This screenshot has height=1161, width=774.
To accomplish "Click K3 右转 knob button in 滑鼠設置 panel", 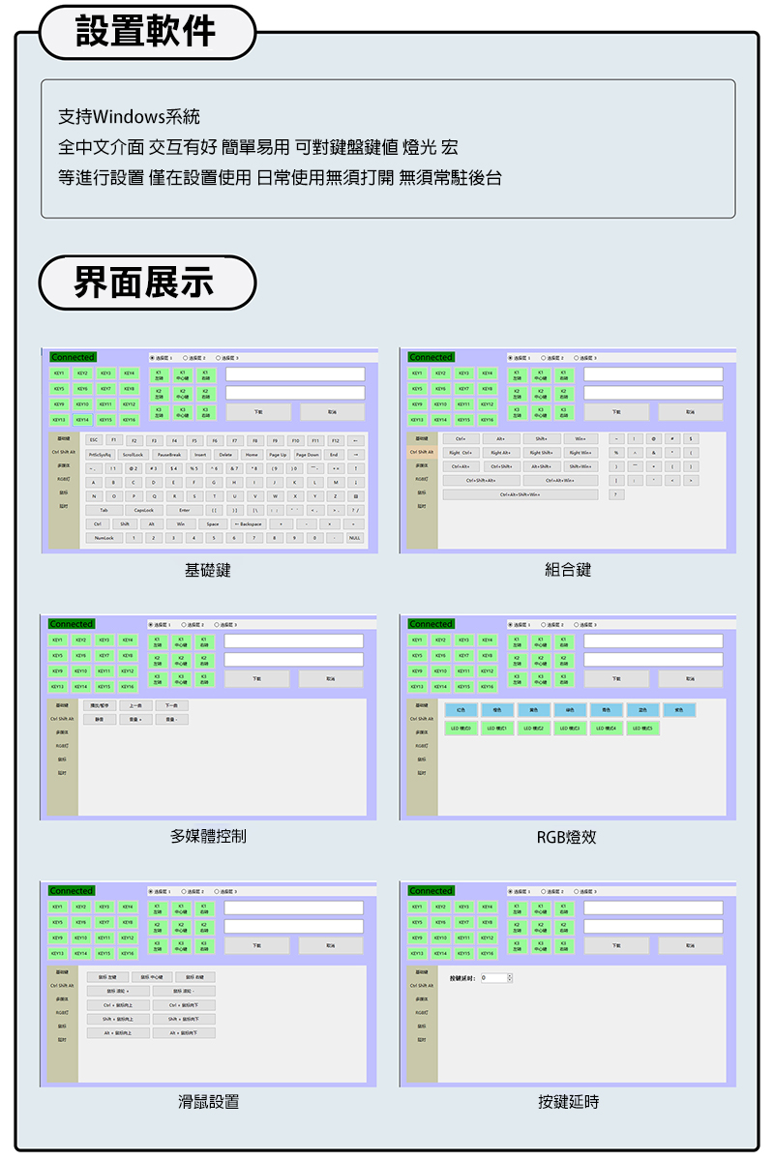I will (204, 945).
